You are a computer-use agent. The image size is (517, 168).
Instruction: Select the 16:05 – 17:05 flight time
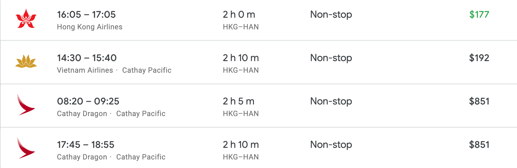[x=86, y=14]
